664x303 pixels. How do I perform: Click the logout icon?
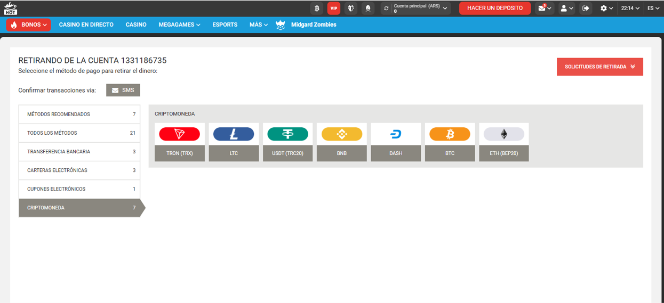pyautogui.click(x=586, y=8)
